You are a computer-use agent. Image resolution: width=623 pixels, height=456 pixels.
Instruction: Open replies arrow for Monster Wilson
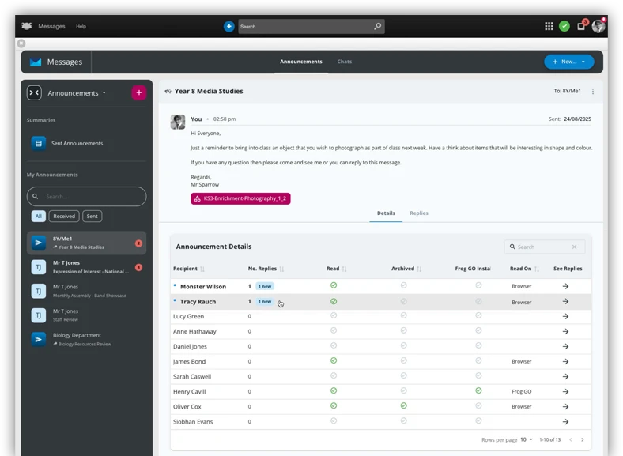coord(565,287)
